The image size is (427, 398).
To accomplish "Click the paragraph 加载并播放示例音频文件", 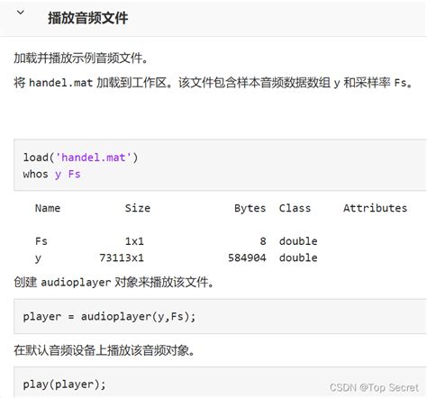I will (81, 58).
